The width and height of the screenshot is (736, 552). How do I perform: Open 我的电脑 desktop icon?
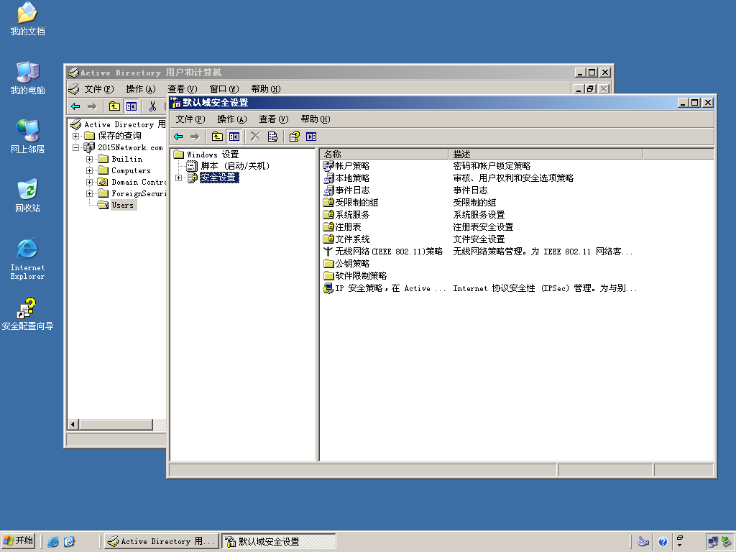pyautogui.click(x=27, y=78)
